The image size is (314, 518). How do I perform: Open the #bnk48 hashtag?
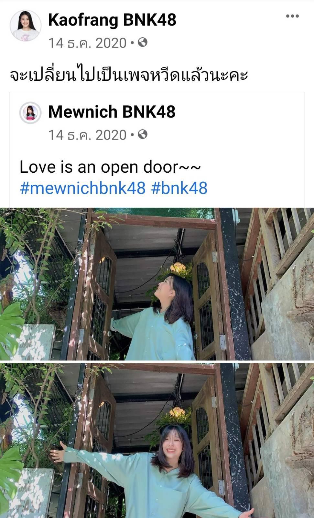(179, 188)
